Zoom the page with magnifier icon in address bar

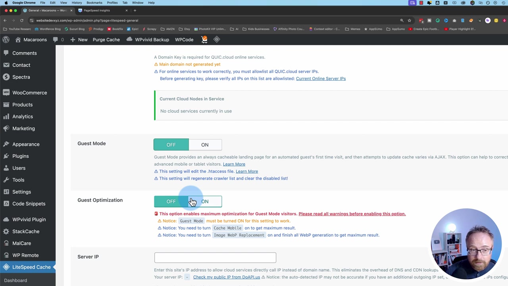click(402, 20)
